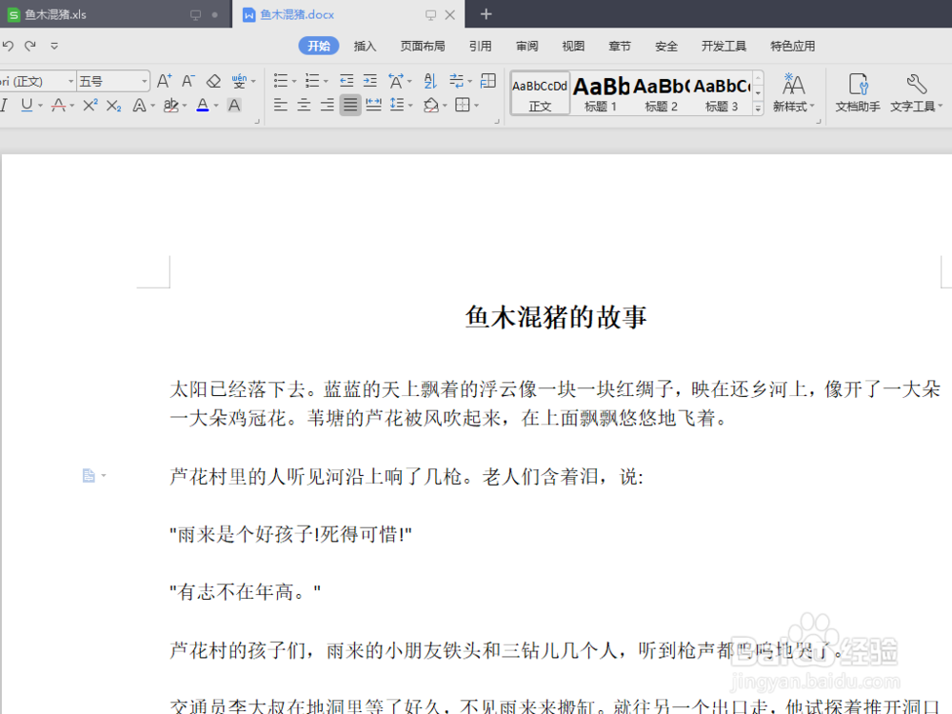Open the 开发工具 tab

coord(724,46)
